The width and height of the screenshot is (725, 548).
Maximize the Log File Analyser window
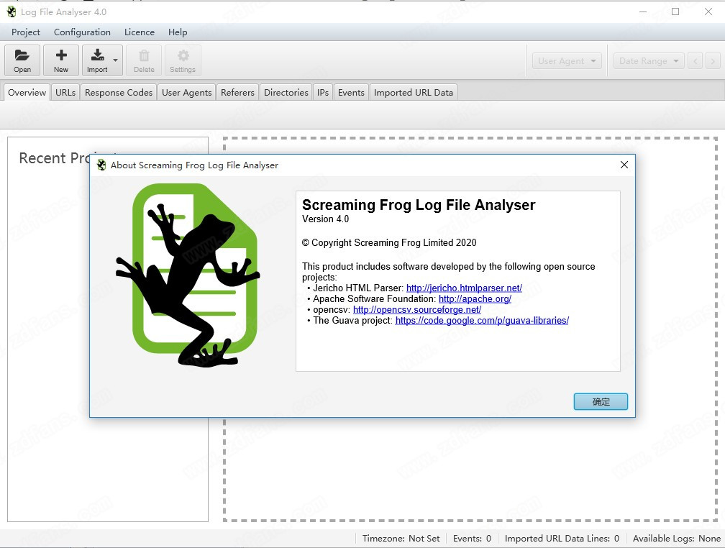675,12
